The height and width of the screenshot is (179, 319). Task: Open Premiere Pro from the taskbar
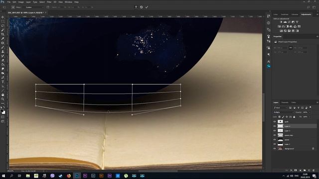point(85,176)
